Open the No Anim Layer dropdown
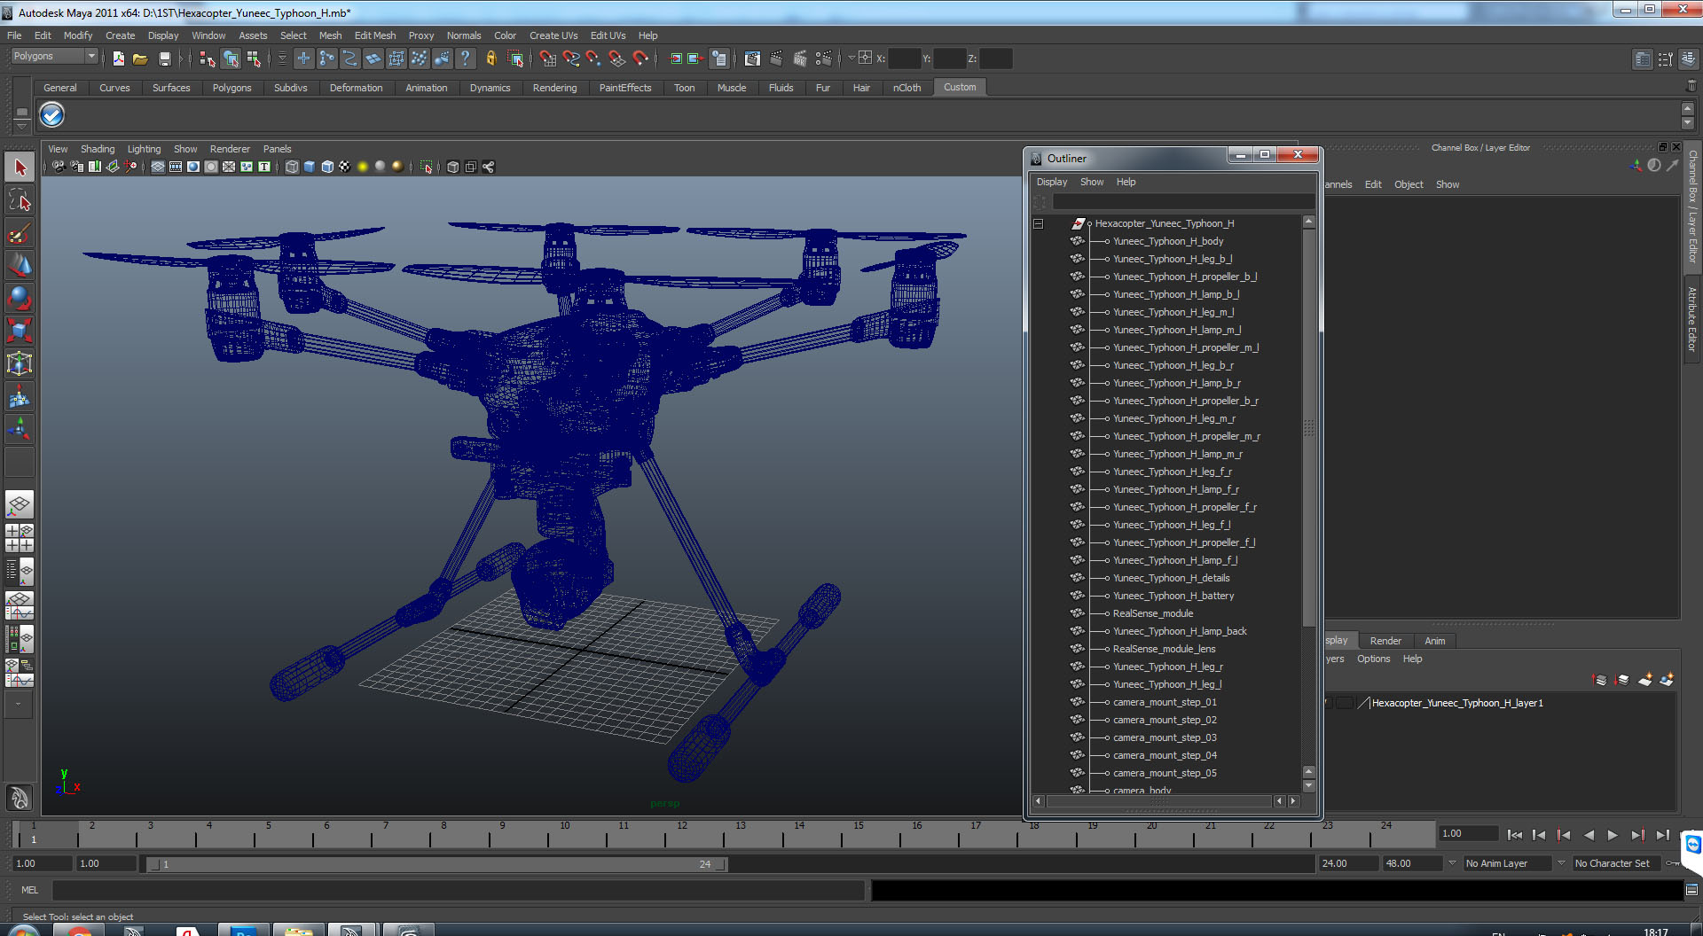The image size is (1703, 936). [1507, 863]
